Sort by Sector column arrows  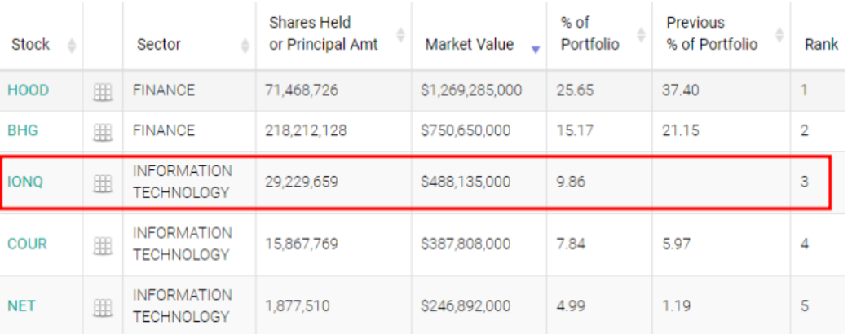[245, 45]
